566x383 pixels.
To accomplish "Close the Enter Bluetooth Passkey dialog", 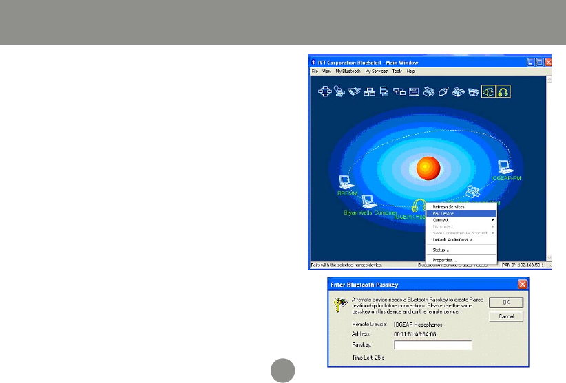I will 523,285.
